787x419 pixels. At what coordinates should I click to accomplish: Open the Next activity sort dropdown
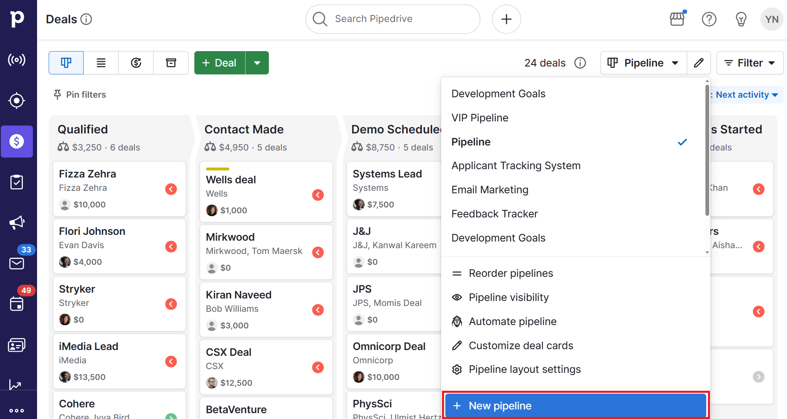pyautogui.click(x=746, y=95)
